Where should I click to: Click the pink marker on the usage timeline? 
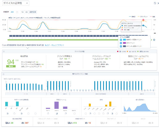143,20
